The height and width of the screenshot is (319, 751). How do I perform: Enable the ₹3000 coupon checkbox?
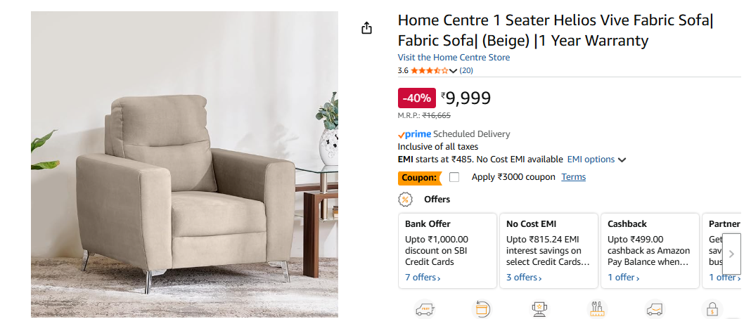454,177
